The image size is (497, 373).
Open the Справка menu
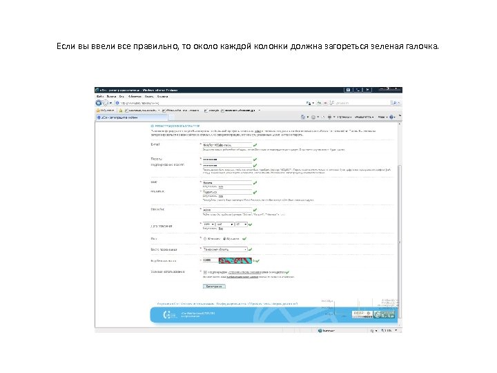click(162, 96)
